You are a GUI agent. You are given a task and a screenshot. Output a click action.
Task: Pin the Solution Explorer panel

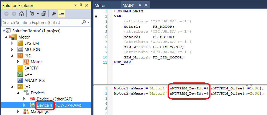pyautogui.click(x=81, y=5)
